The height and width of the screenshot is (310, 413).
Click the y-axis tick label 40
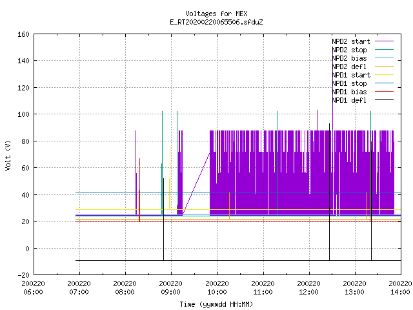coord(25,195)
